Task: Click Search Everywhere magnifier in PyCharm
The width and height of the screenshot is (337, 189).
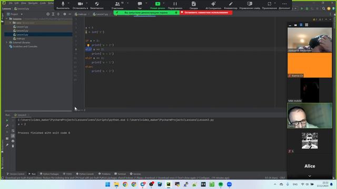Action: pyautogui.click(x=323, y=8)
